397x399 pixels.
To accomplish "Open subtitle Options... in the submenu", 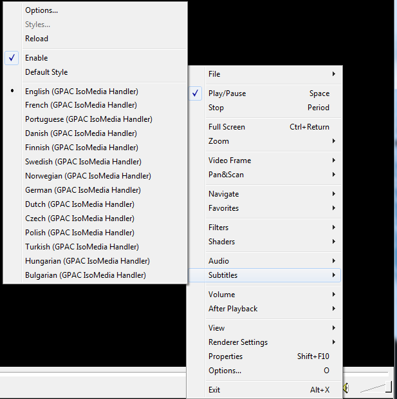I will (95, 10).
